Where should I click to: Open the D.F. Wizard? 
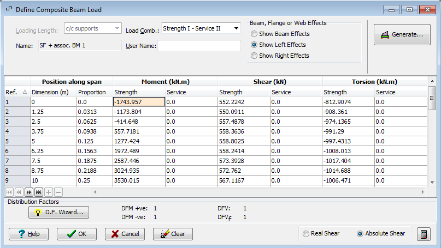click(59, 213)
